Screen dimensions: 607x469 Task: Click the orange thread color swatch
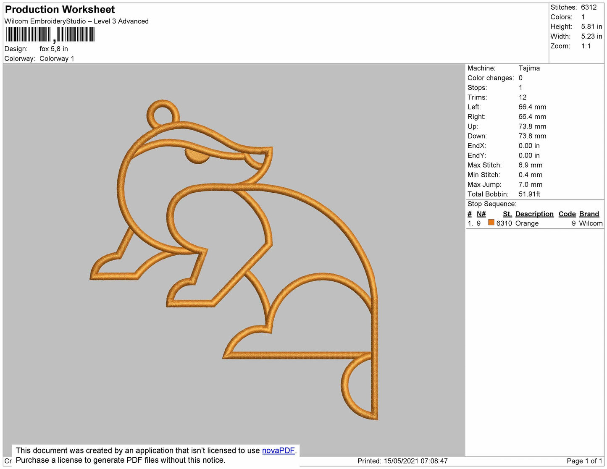(491, 223)
